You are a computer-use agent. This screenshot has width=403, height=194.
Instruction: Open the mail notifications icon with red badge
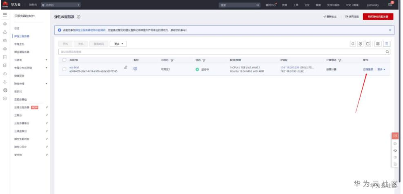point(390,4)
